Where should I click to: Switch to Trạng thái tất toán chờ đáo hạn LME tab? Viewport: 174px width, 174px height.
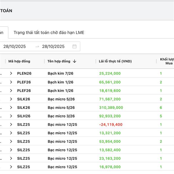pyautogui.click(x=49, y=32)
